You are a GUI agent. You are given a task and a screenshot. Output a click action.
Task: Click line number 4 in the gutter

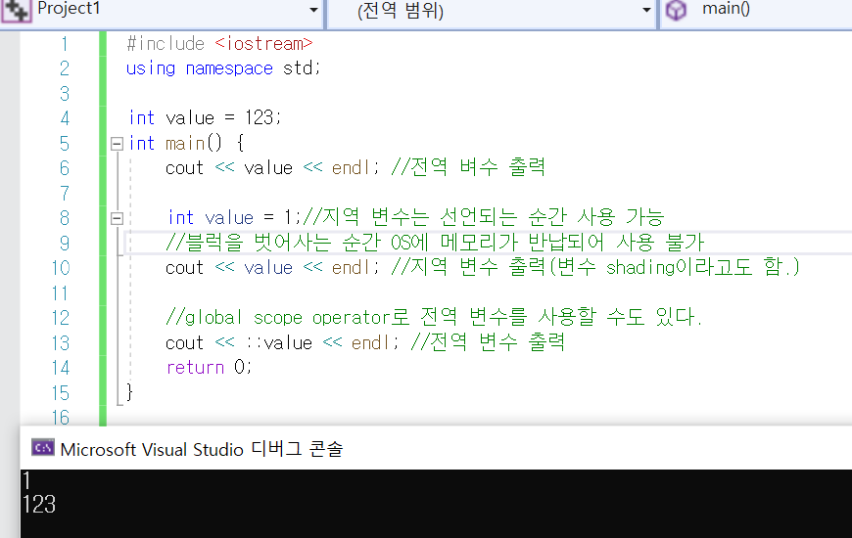(65, 117)
